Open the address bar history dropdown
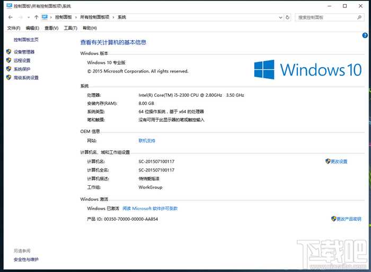The height and width of the screenshot is (272, 371). [280, 17]
